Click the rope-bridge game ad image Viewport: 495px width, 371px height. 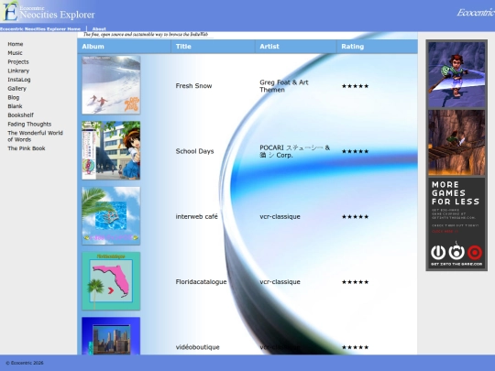pyautogui.click(x=456, y=142)
